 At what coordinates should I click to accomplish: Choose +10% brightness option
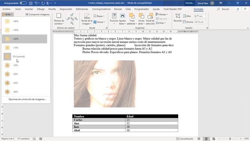tap(25, 48)
